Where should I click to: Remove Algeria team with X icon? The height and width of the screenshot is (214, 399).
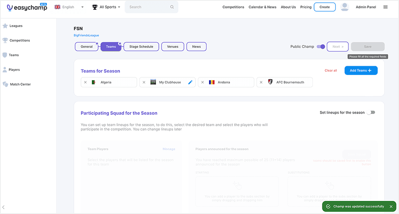pyautogui.click(x=85, y=82)
